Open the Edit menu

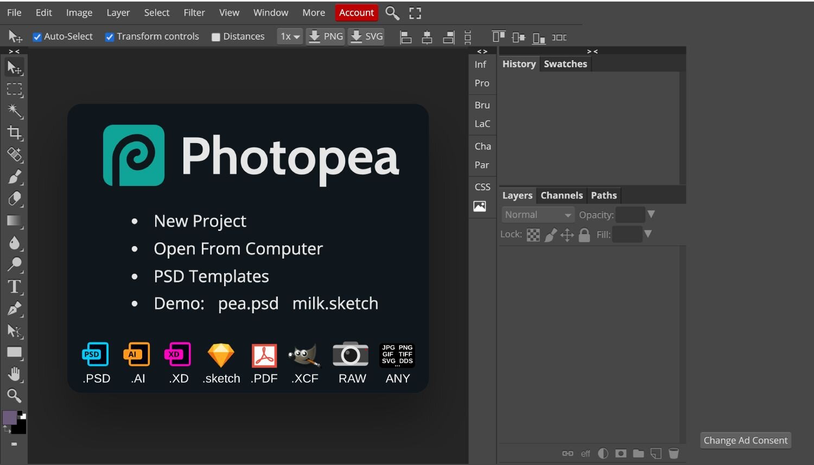point(44,12)
